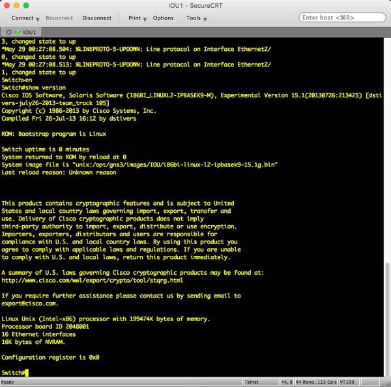
Task: Minimize the SecureCRT window with yellow button
Action: (x=16, y=5)
